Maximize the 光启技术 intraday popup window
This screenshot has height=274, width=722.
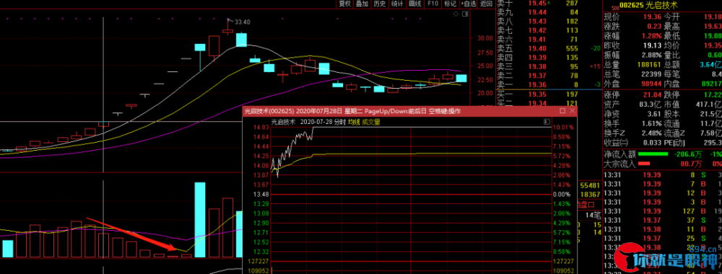coord(562,111)
